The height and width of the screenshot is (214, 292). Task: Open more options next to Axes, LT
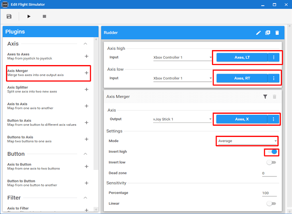point(274,57)
